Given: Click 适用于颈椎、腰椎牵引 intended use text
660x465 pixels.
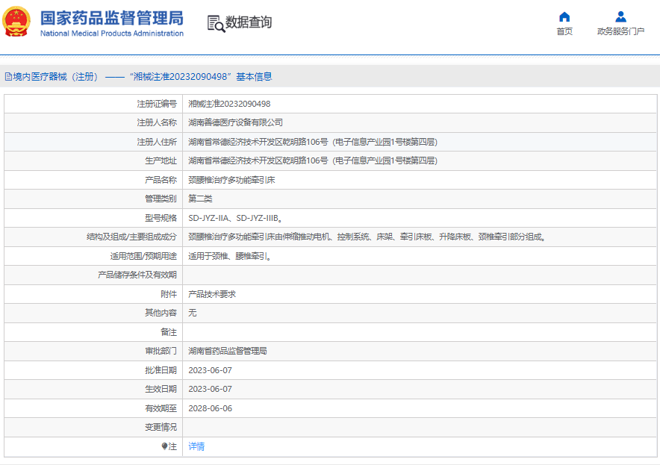Looking at the screenshot, I should [x=230, y=256].
